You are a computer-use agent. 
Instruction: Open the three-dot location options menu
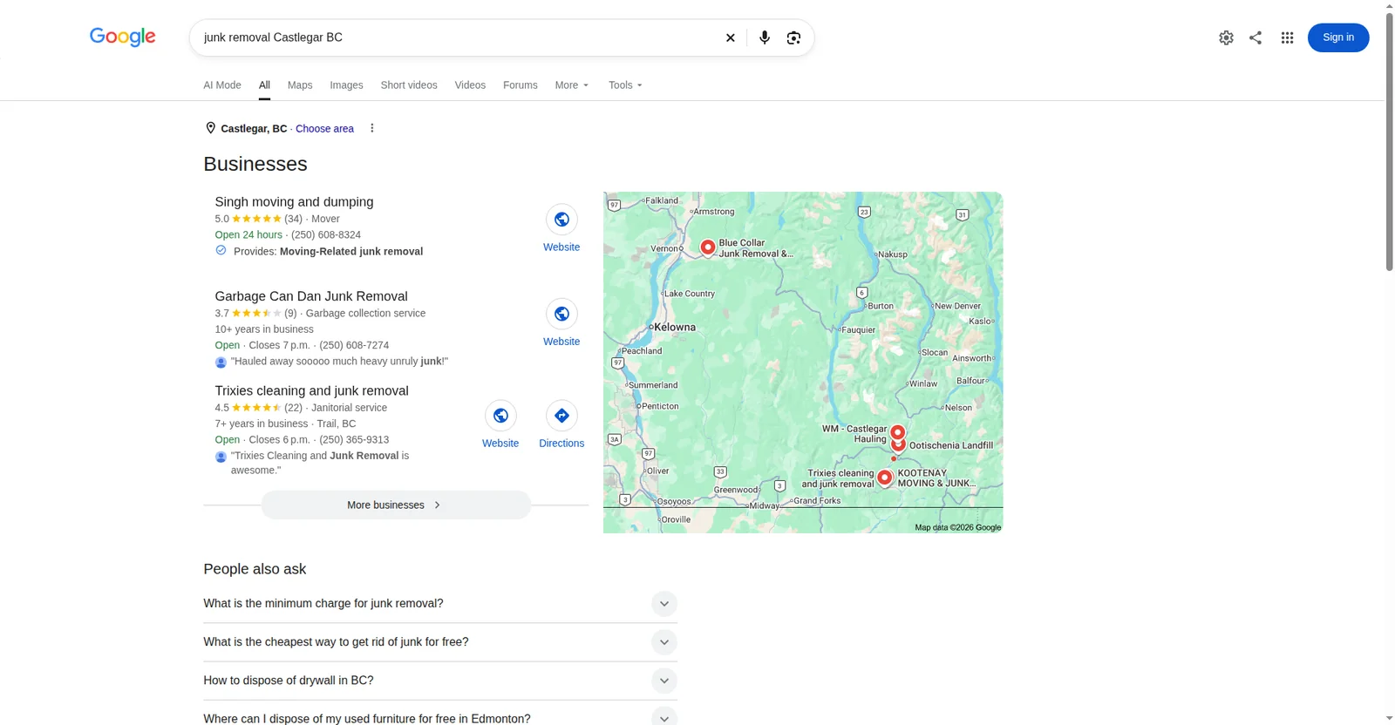click(372, 128)
